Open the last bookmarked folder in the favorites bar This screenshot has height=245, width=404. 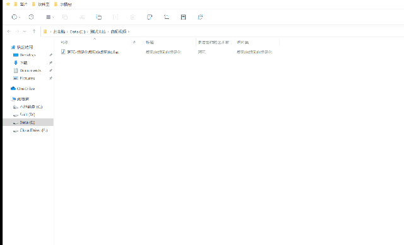62,4
